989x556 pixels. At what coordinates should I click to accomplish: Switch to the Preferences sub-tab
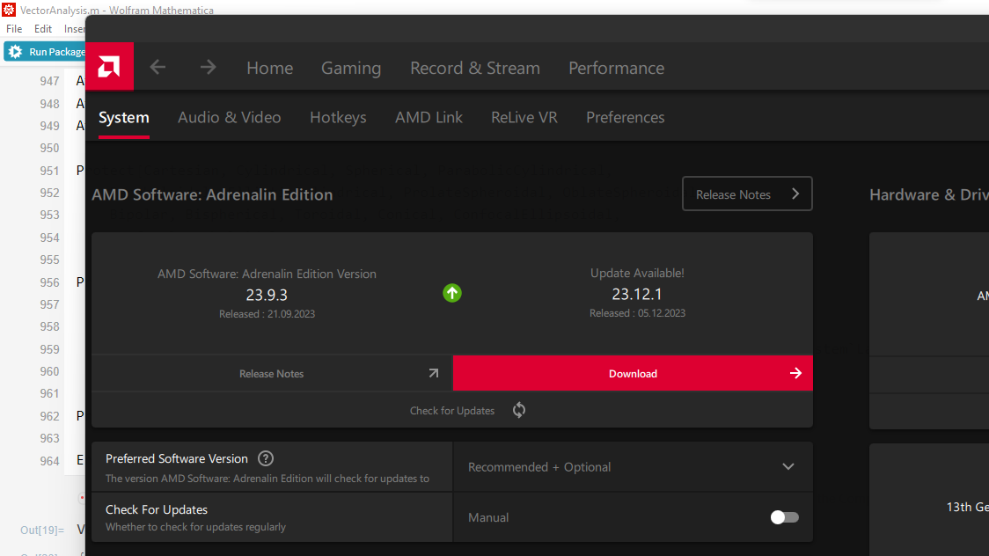pyautogui.click(x=625, y=117)
